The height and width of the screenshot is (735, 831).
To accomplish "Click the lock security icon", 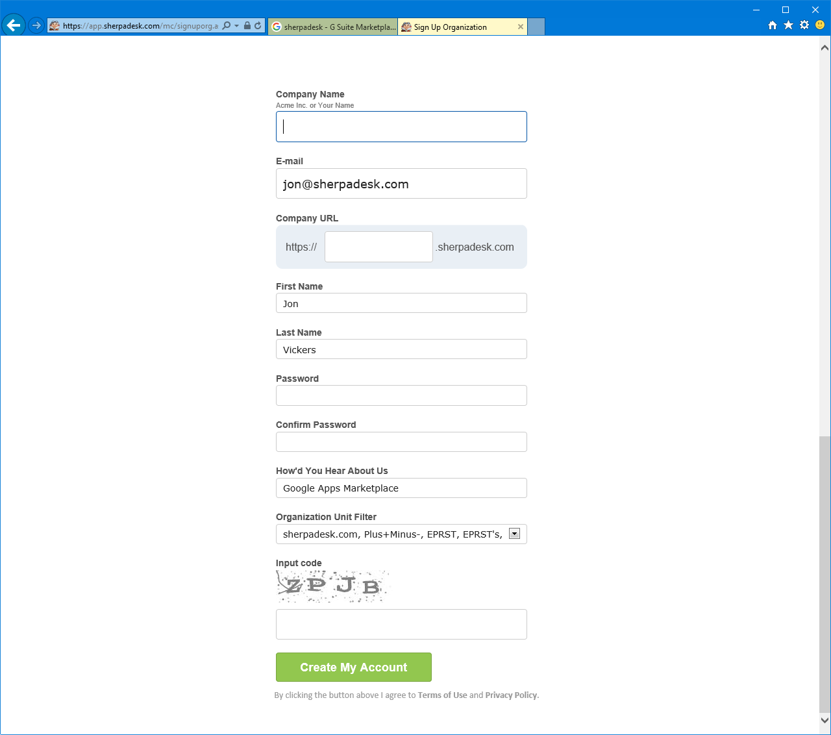I will click(x=247, y=26).
